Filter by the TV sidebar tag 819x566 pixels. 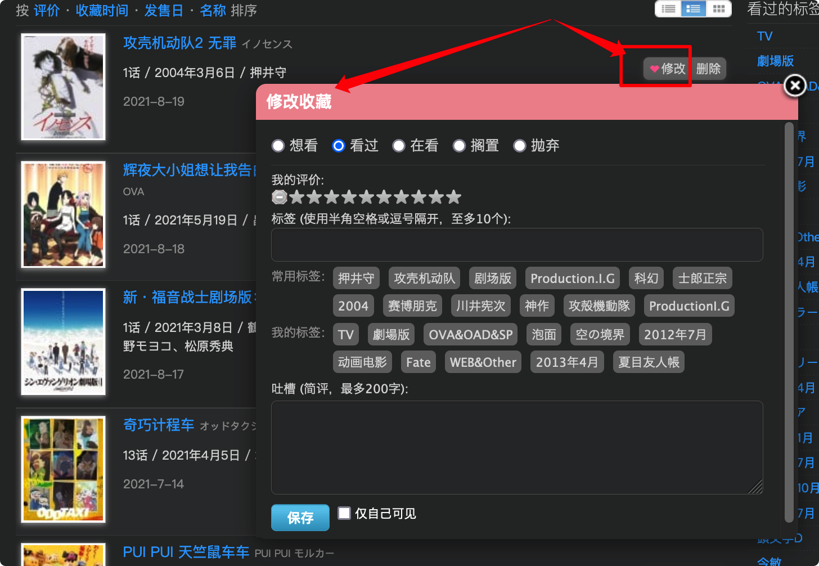[765, 36]
